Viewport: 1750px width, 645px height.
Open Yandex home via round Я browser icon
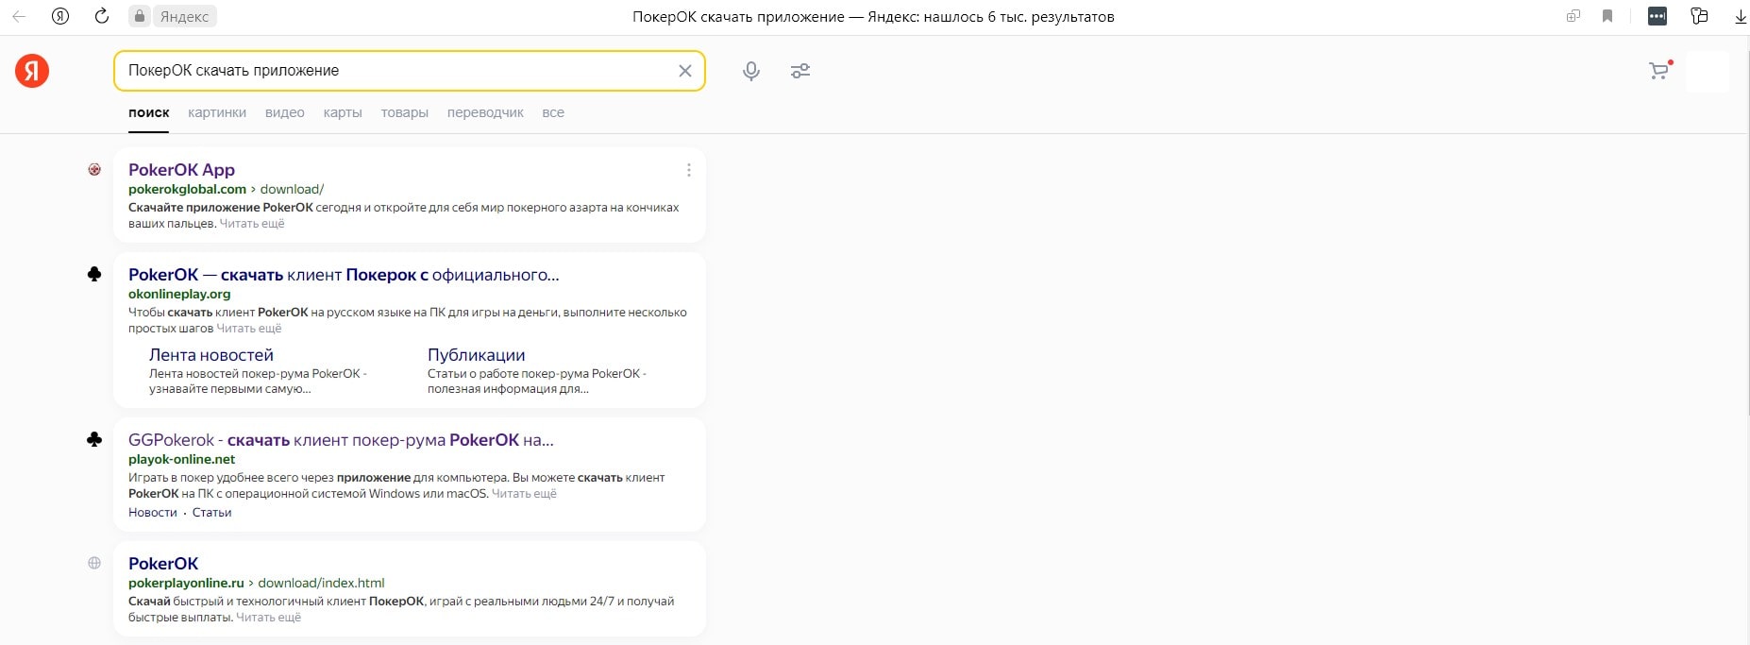coord(60,16)
